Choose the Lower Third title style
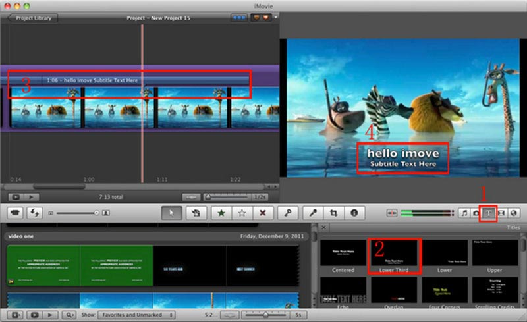527x322 pixels. (x=394, y=254)
